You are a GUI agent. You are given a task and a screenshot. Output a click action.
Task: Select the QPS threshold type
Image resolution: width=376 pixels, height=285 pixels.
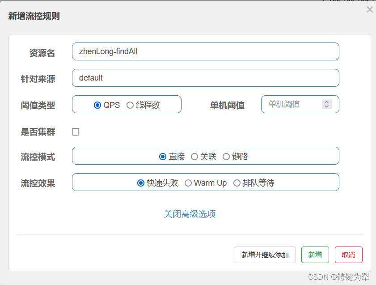(x=97, y=105)
